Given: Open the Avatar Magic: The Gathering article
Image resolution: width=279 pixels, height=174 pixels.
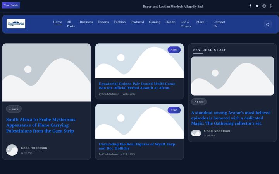Looking at the screenshot, I should point(231,118).
